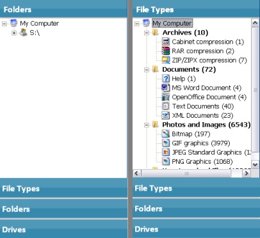Select "Help (1)" row

coord(184,79)
